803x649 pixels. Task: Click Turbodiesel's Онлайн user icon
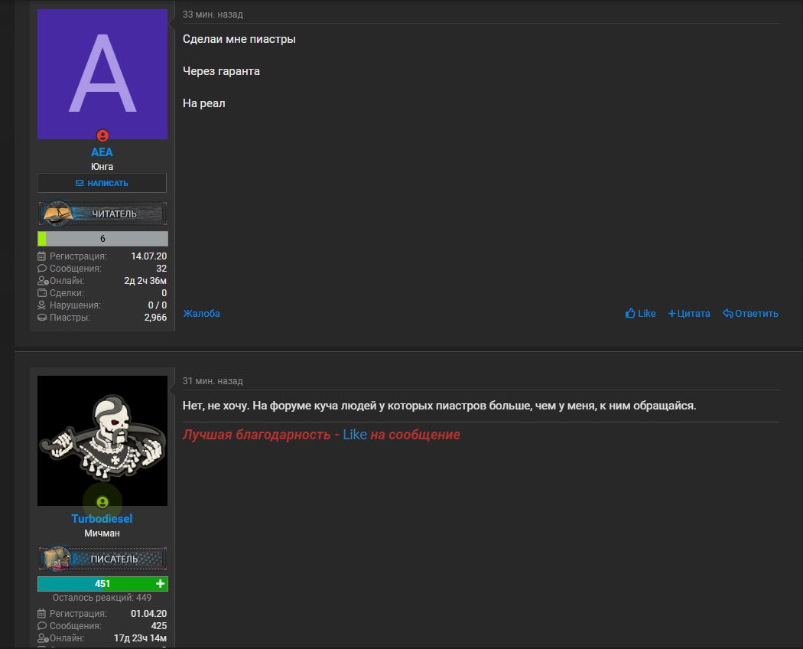(43, 638)
